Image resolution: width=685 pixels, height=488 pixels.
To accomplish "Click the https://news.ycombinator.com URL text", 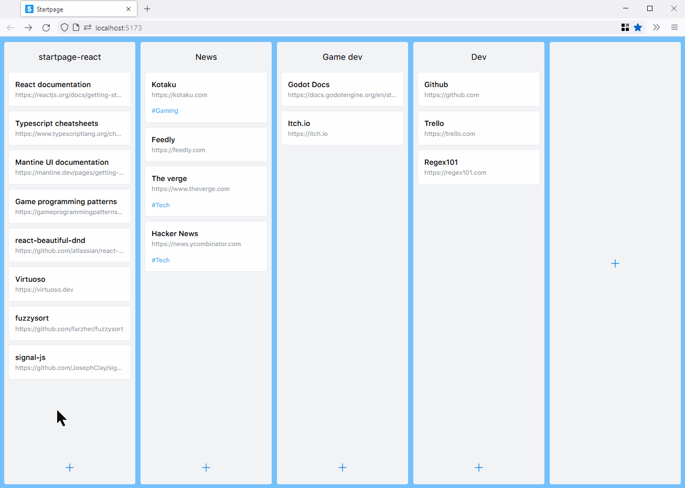I will [196, 244].
